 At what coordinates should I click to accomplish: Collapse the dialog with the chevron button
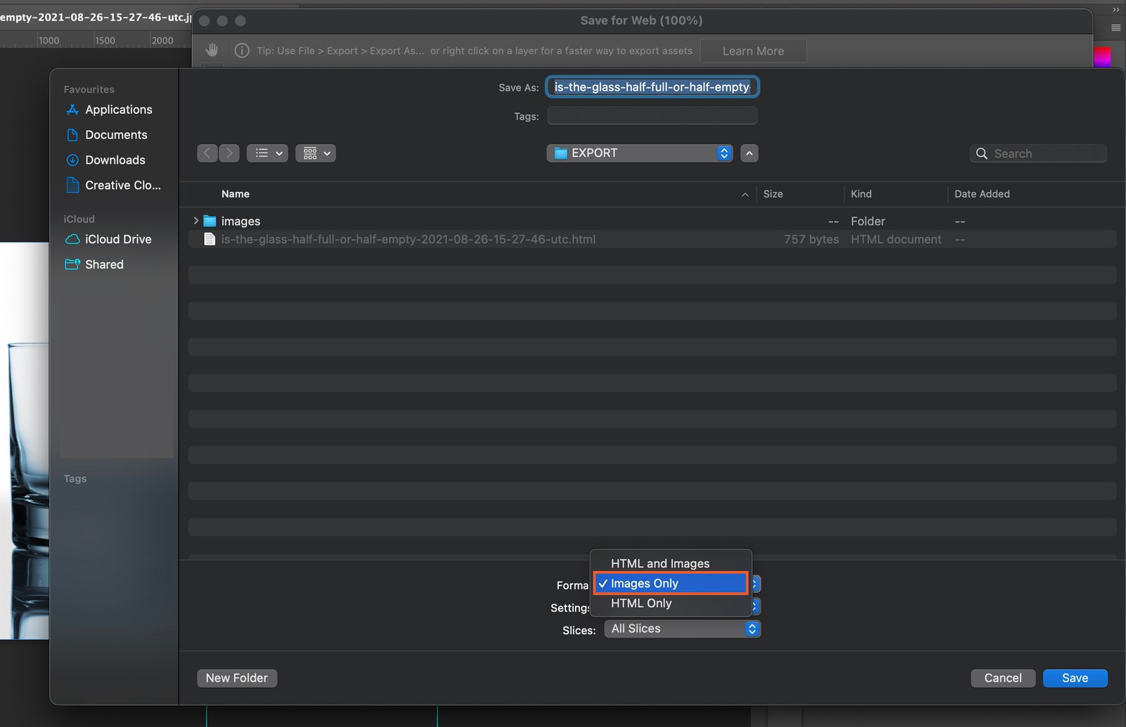[749, 153]
